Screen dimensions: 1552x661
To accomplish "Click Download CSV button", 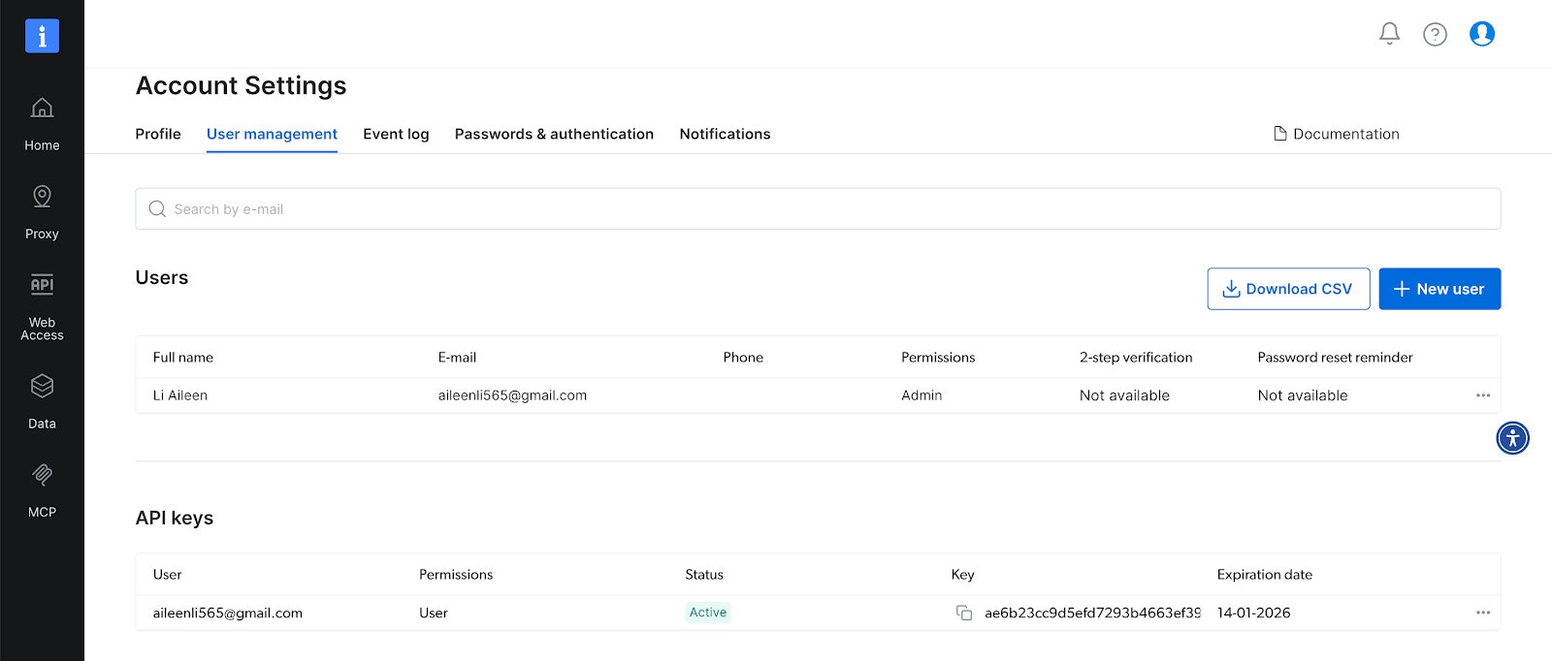I will (x=1288, y=289).
